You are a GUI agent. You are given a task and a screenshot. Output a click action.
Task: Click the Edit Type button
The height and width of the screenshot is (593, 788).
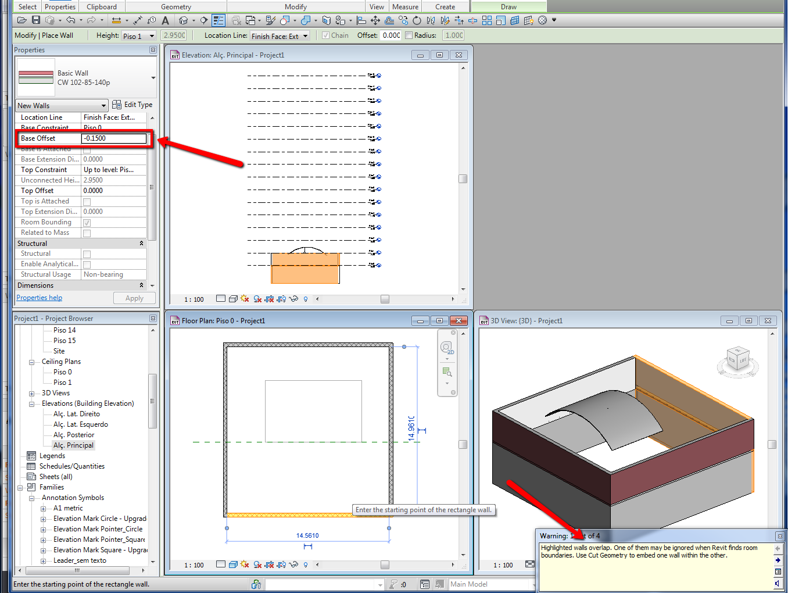tap(132, 105)
